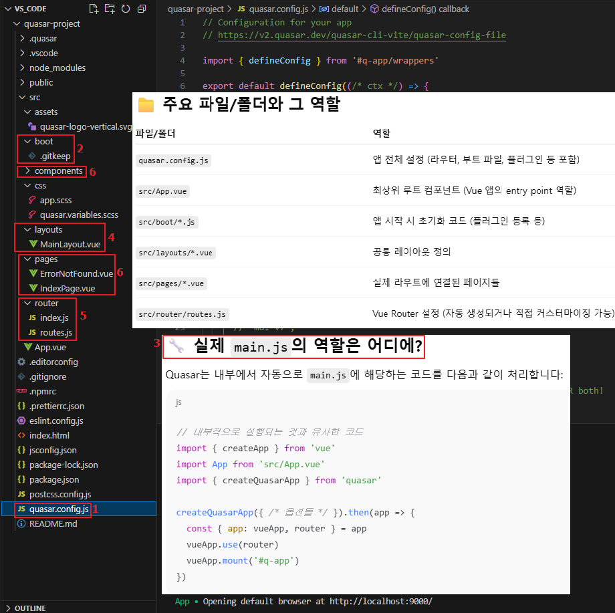Click the Sass icon beside app.scss

pos(32,200)
